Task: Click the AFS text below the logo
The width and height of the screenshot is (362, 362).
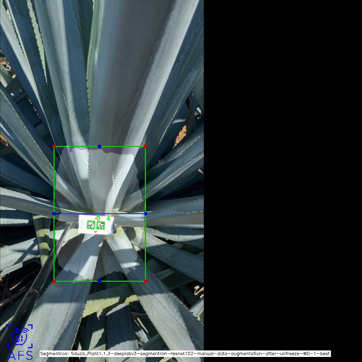Action: point(20,355)
